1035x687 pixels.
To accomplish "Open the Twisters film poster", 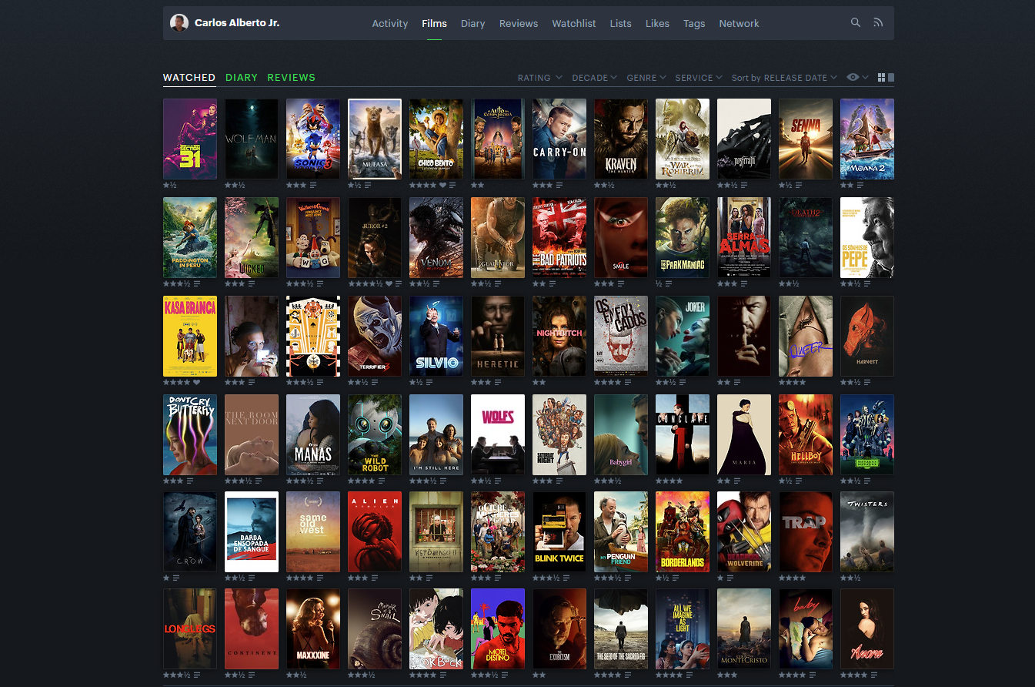I will (867, 533).
